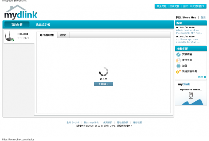Click 韌體 firmware link
Image resolution: width=209 pixels, height=141 pixels.
185,66
